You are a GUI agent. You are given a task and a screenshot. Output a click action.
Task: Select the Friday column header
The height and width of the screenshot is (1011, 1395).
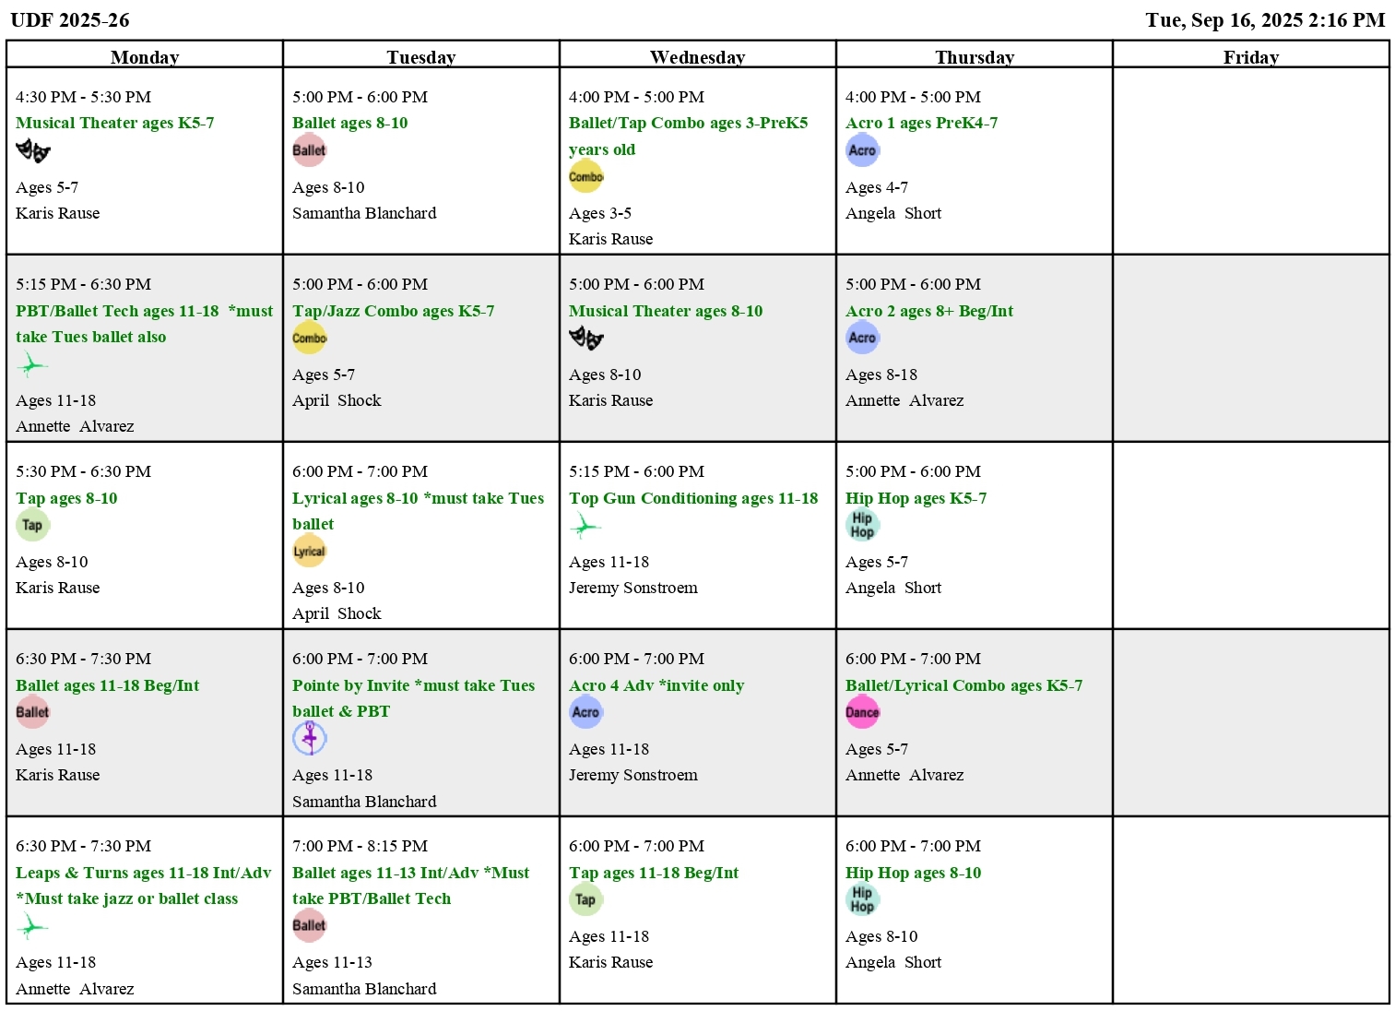click(x=1250, y=57)
